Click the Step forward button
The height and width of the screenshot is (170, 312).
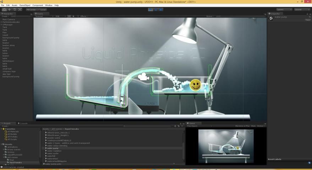[161, 10]
